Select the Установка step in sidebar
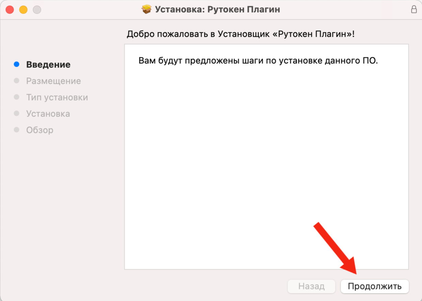 point(48,114)
